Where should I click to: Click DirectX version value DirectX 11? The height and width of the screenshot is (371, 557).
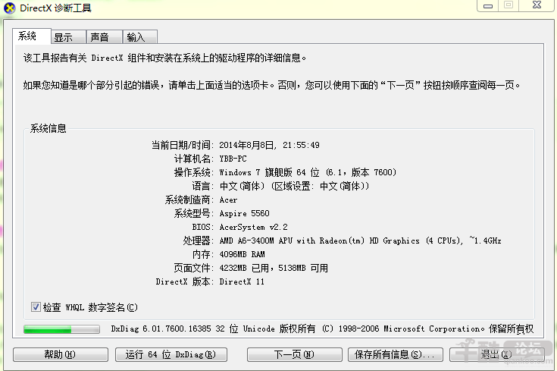tap(242, 281)
